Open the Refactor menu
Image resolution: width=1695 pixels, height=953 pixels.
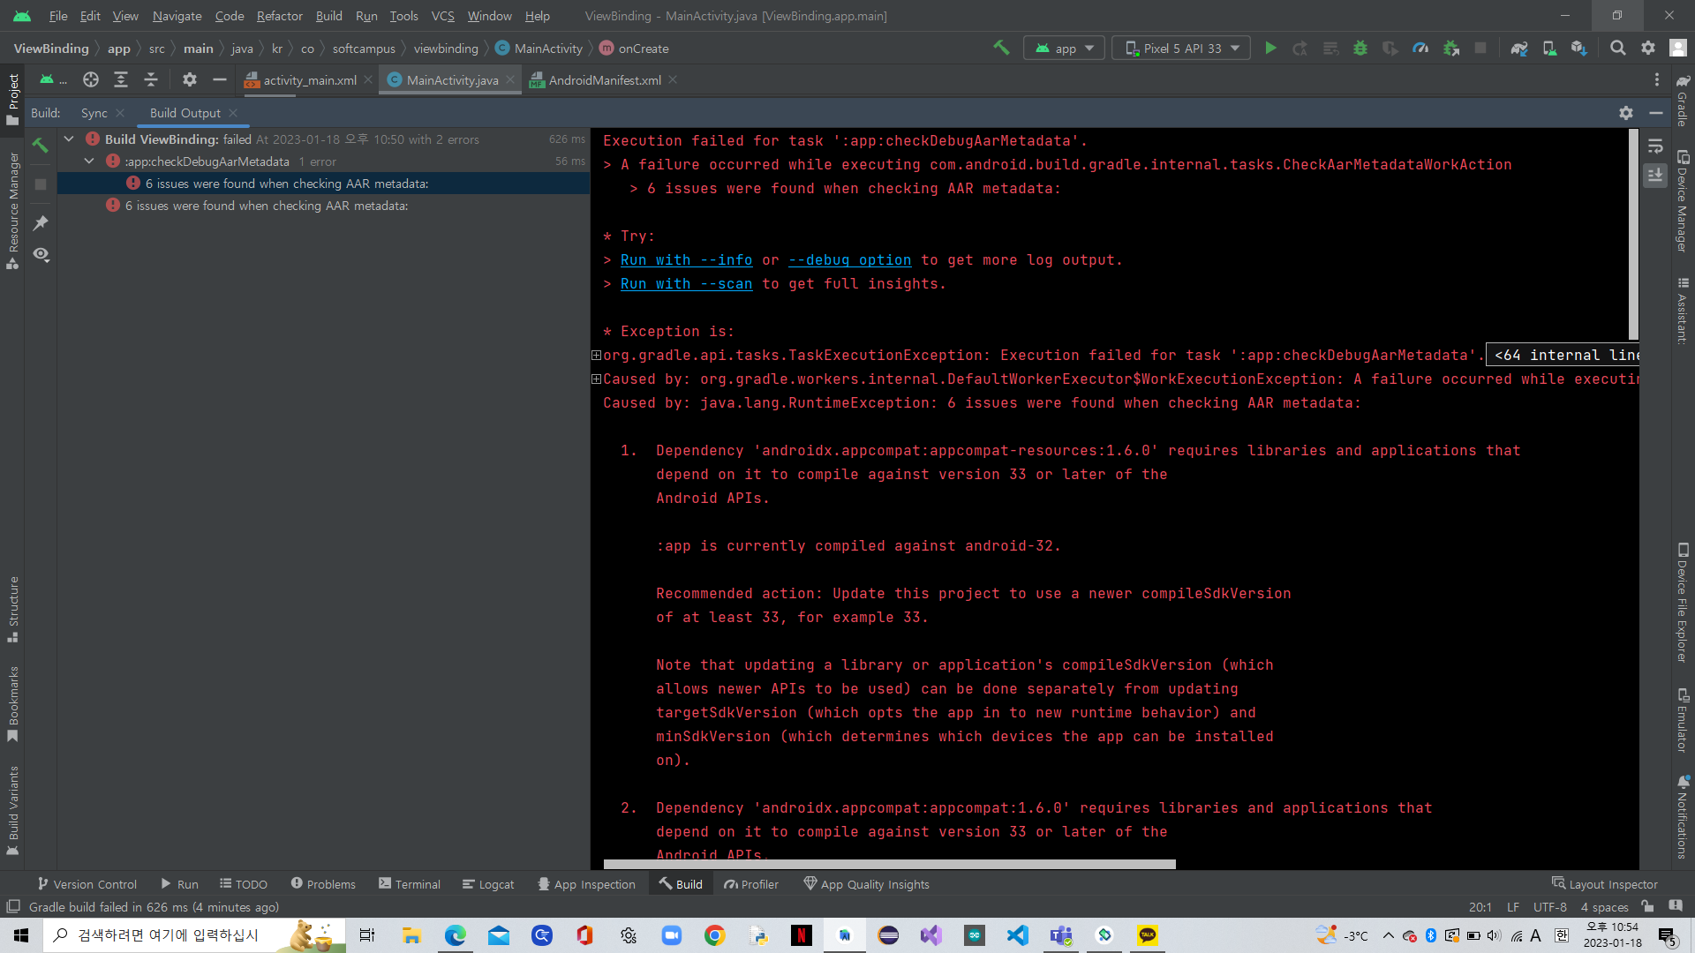(x=279, y=16)
